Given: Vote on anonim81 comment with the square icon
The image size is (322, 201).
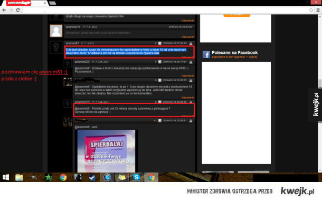Looking at the screenshot, I should point(160,43).
